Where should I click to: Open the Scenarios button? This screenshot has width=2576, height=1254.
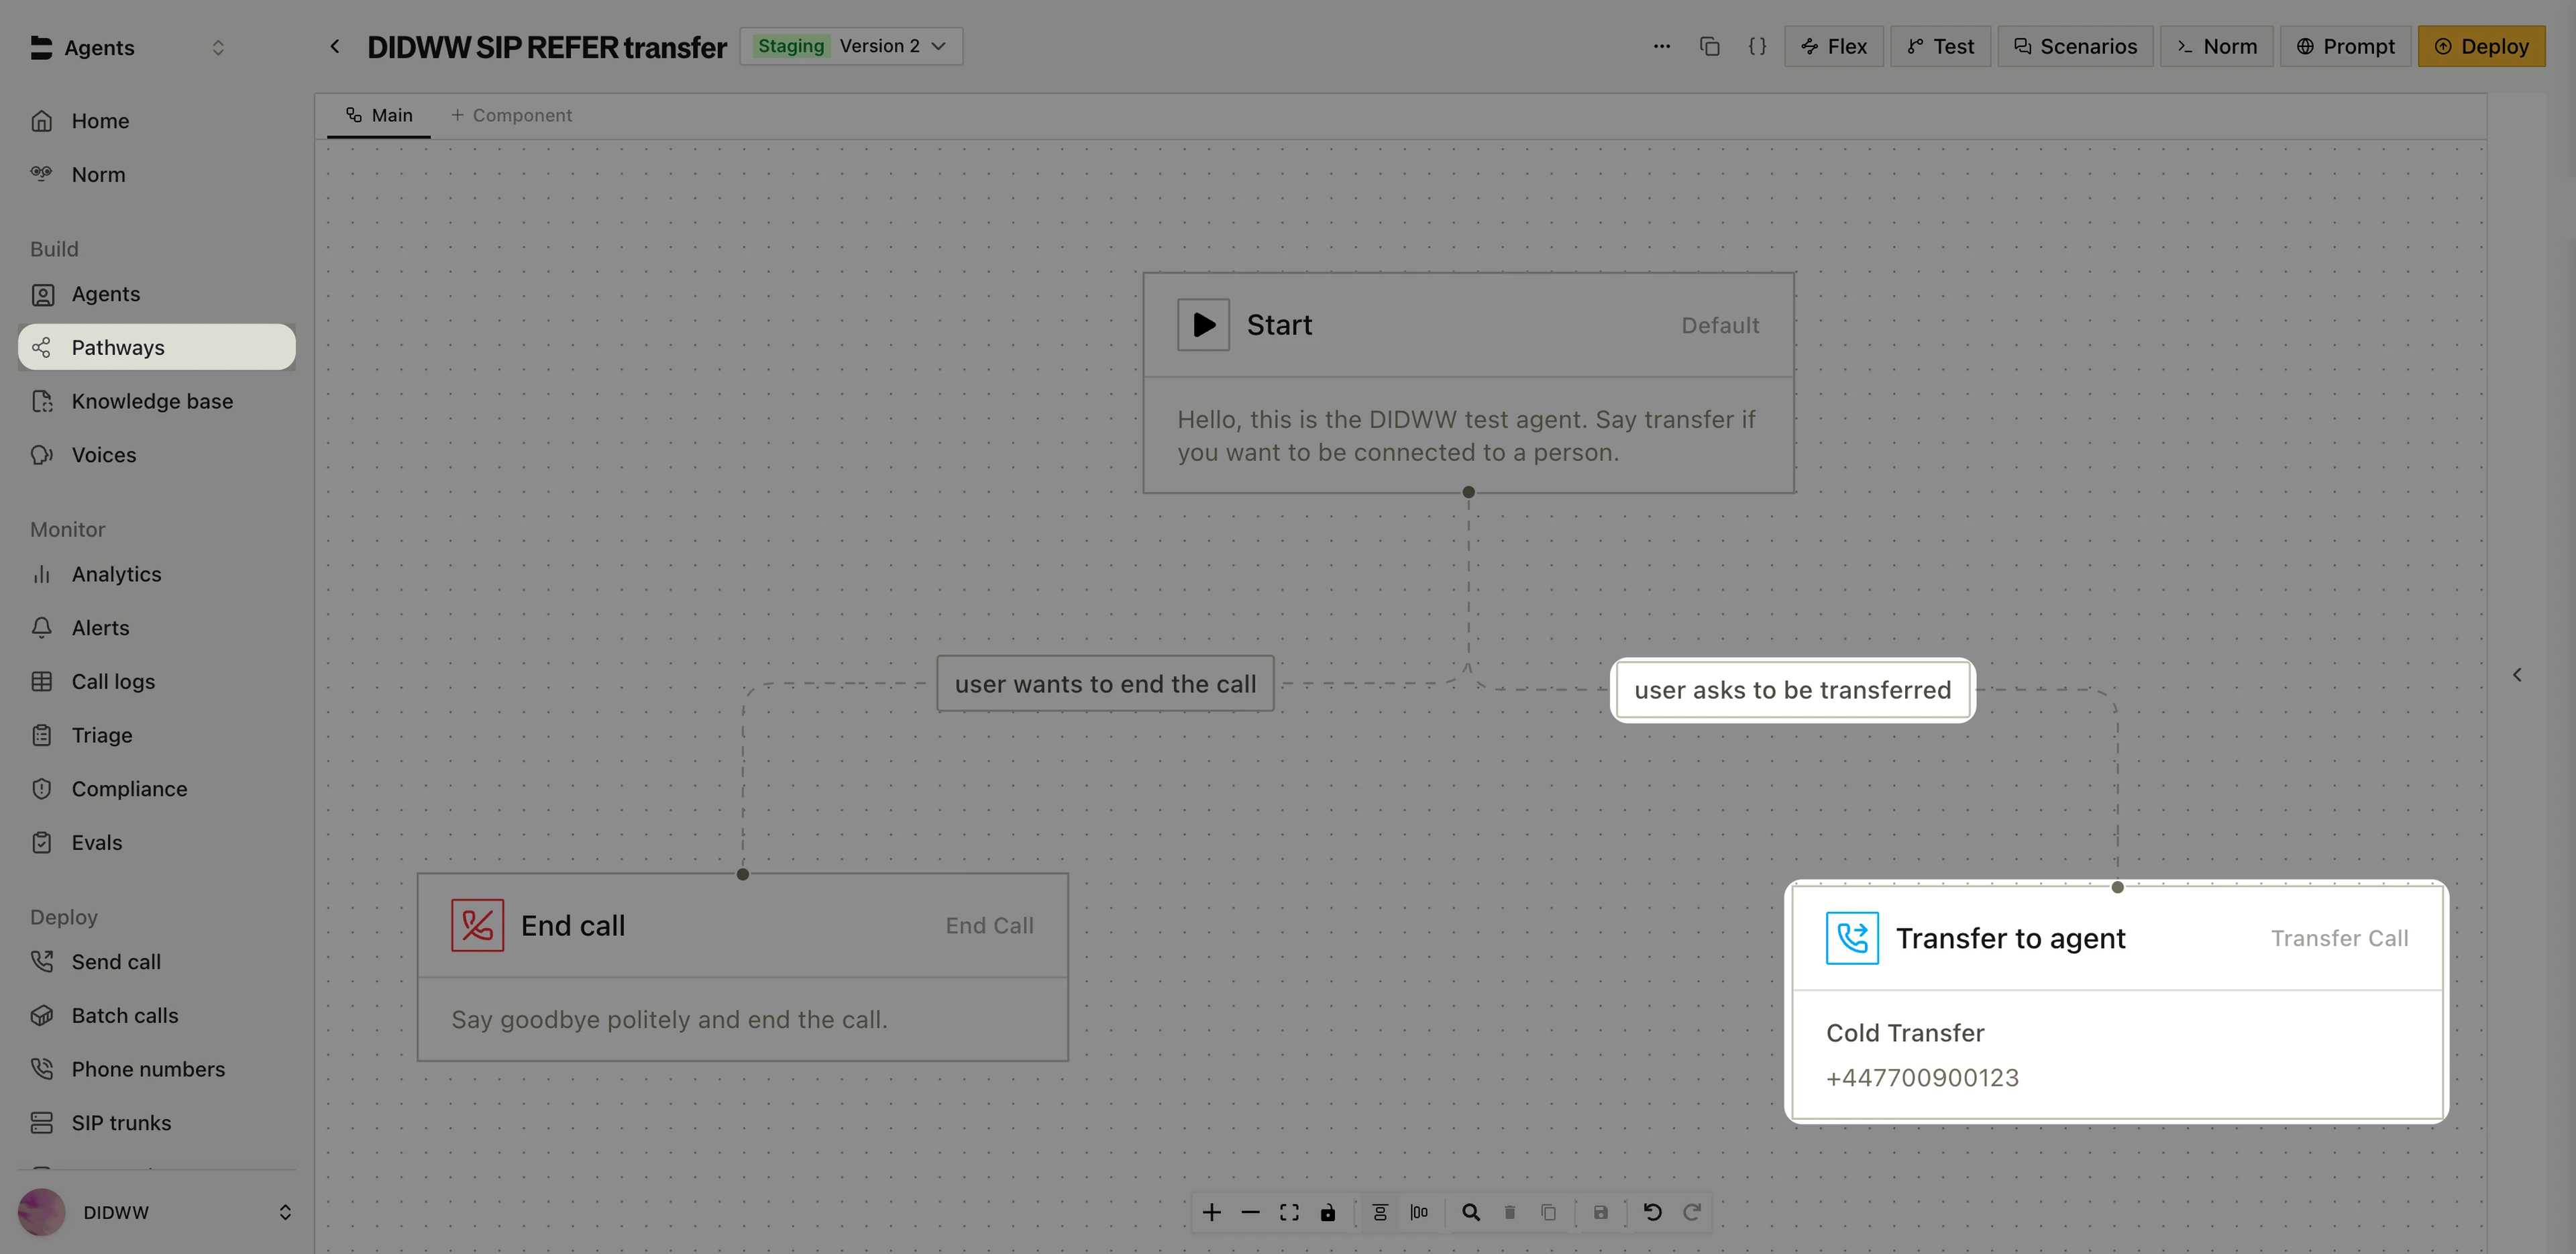(x=2075, y=46)
